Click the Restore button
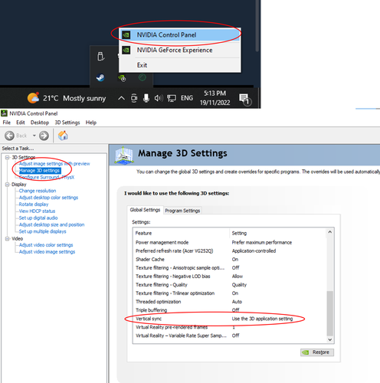Image resolution: width=380 pixels, height=383 pixels. pos(317,352)
